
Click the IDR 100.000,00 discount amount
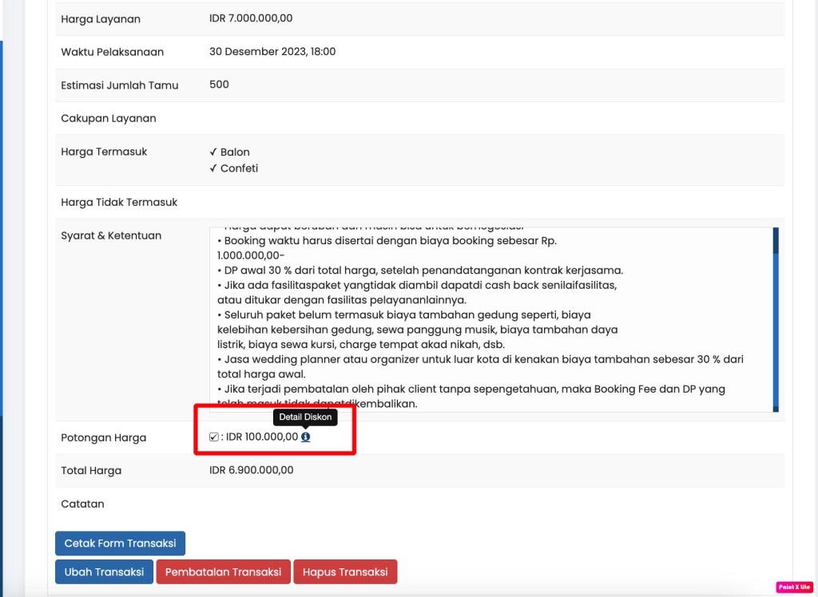click(x=262, y=437)
